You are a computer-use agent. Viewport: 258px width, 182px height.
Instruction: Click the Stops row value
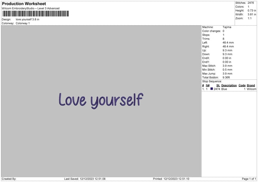point(224,35)
